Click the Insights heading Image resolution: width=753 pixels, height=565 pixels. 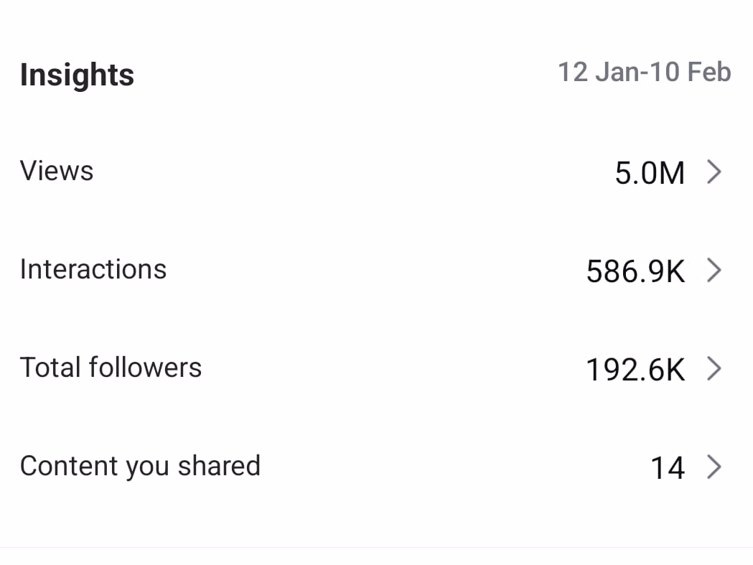[x=77, y=75]
